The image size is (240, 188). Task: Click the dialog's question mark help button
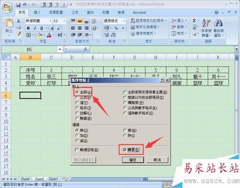(162, 80)
